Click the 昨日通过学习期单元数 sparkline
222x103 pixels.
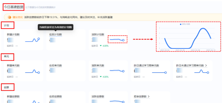click(159, 73)
